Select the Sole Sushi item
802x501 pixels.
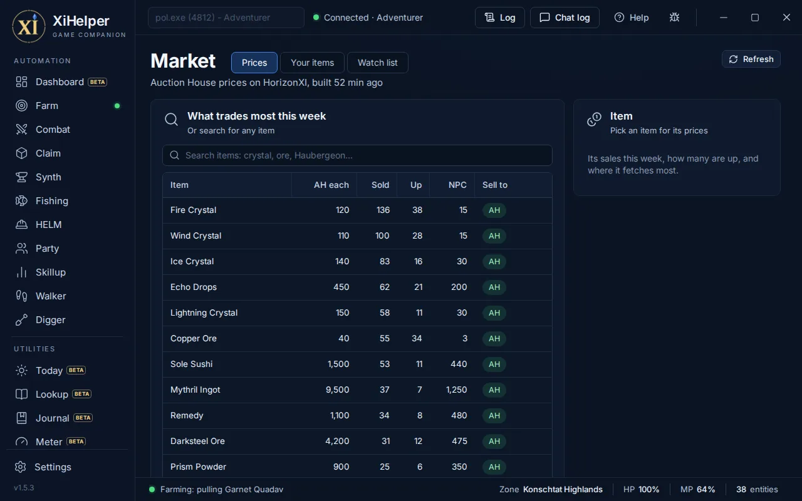(357, 364)
